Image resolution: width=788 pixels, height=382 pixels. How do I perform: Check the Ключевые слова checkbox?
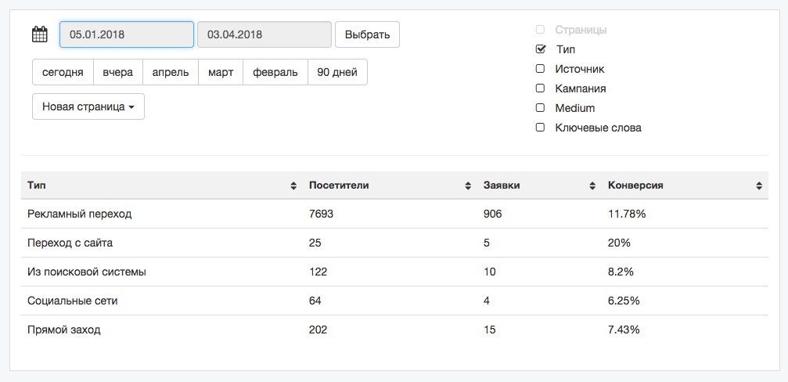(x=540, y=128)
